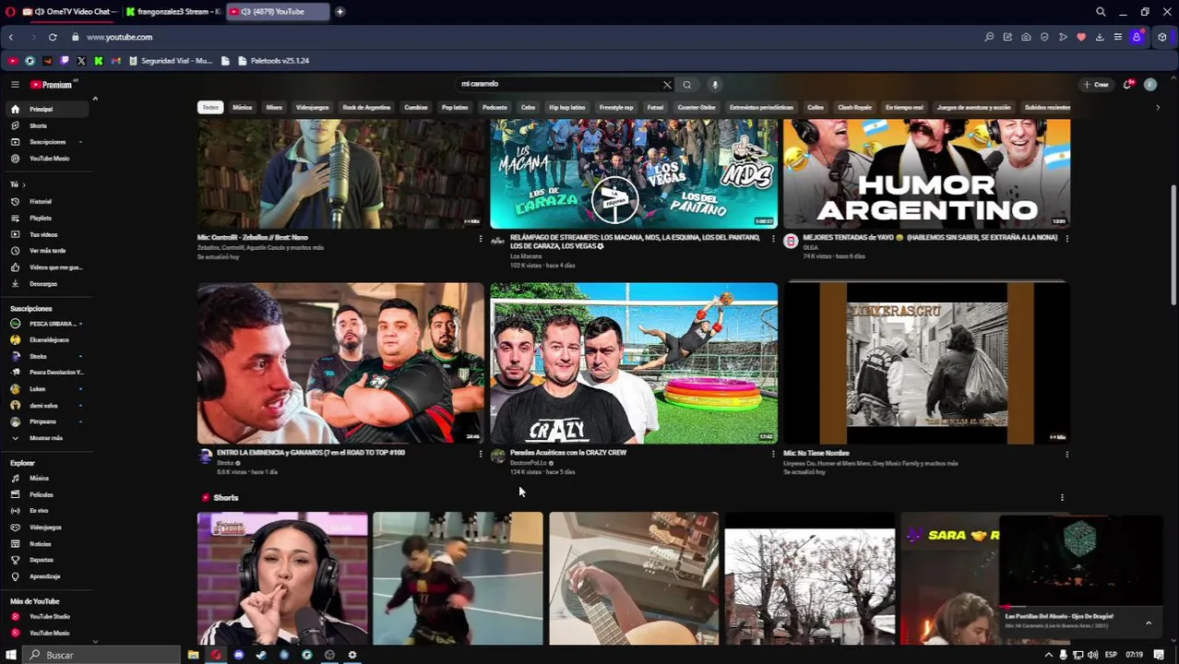Open Aprendizaje under Explorar
The width and height of the screenshot is (1179, 664).
click(44, 576)
